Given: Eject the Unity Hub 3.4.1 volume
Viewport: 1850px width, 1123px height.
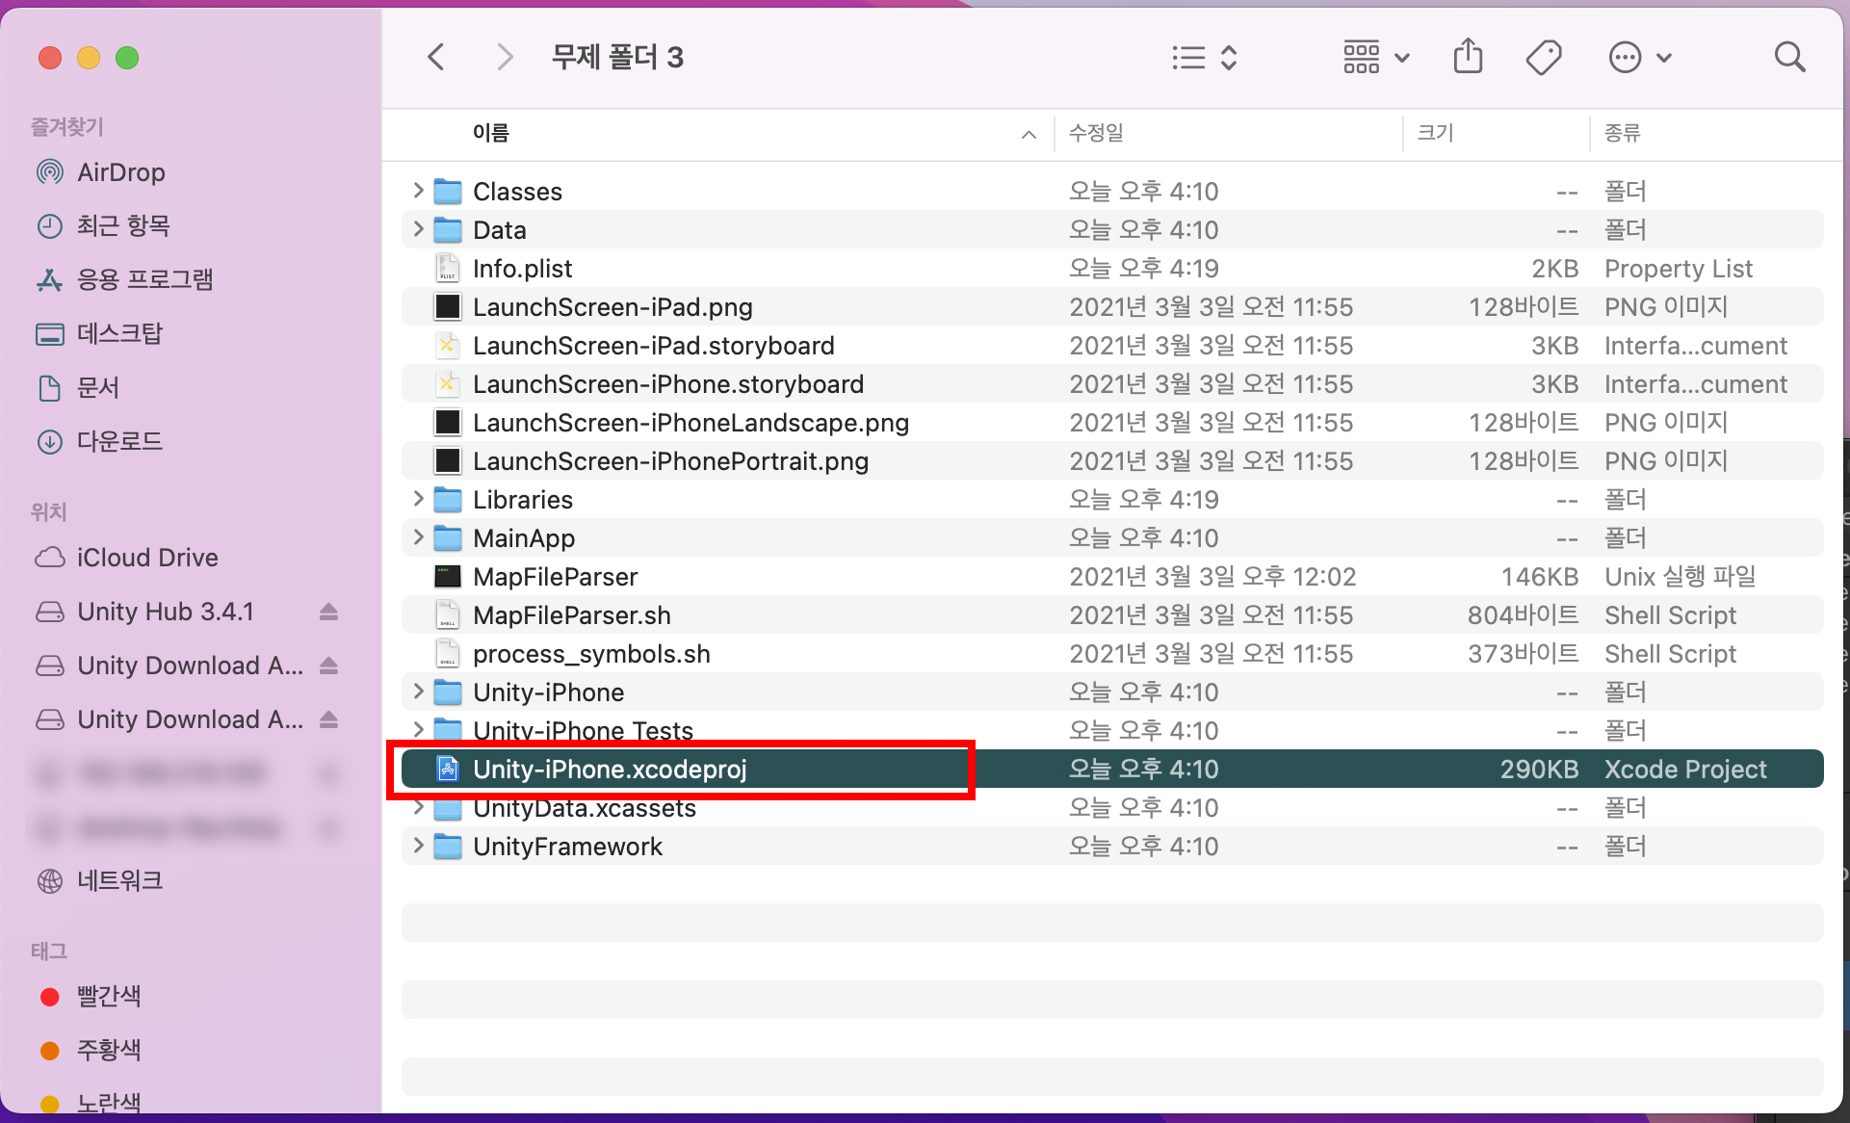Looking at the screenshot, I should coord(328,612).
